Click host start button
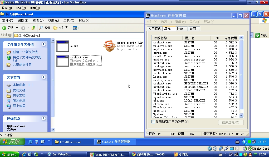The height and width of the screenshot is (157, 269). point(9,154)
